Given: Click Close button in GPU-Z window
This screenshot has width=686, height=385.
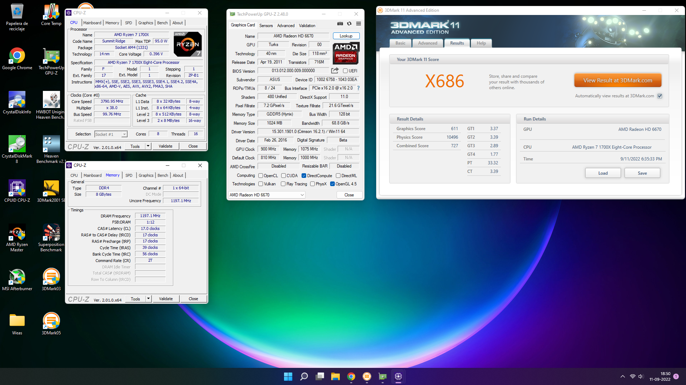Looking at the screenshot, I should (349, 195).
